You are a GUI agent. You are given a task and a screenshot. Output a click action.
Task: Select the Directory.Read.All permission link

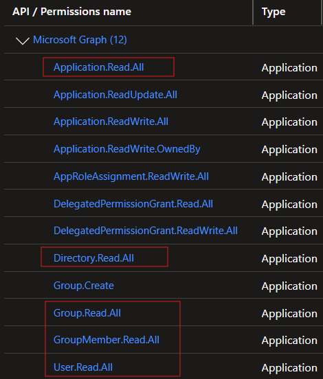(94, 258)
